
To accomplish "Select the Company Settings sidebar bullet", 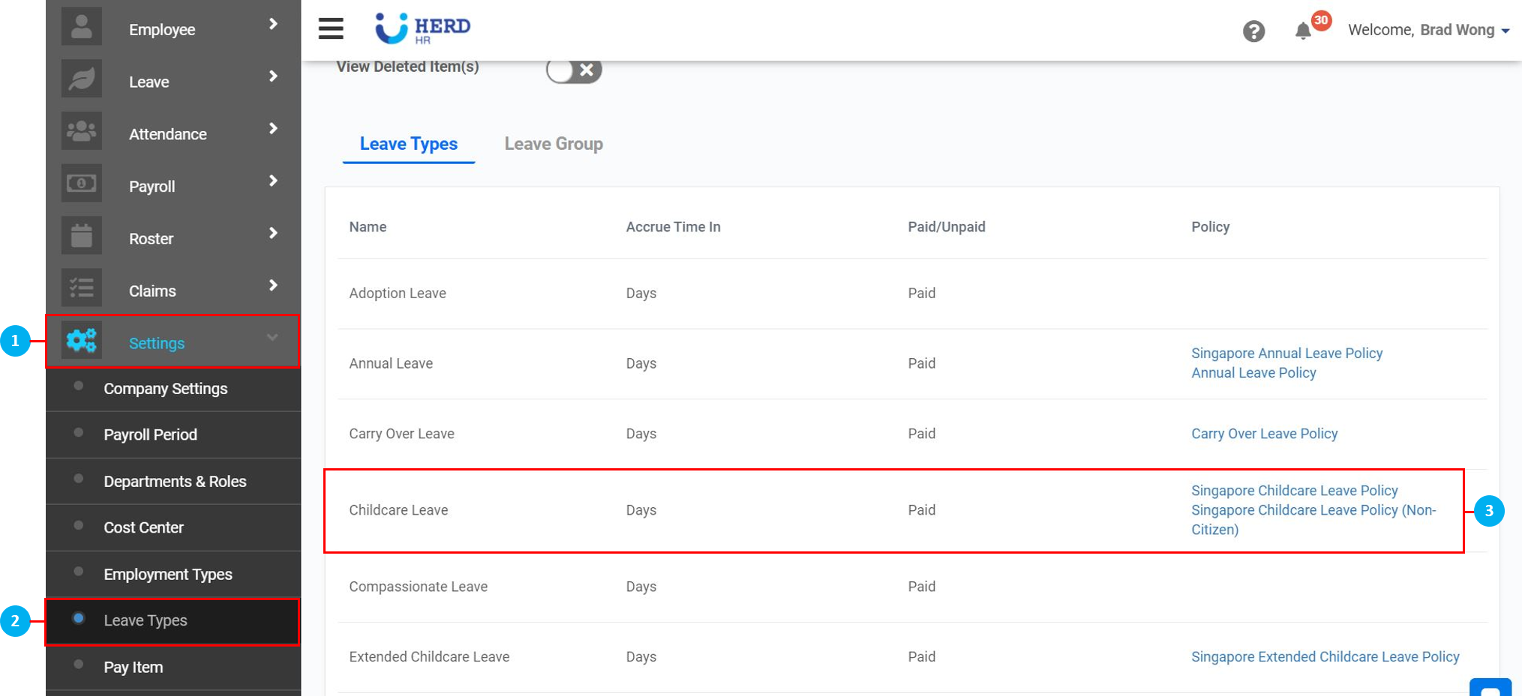I will point(78,387).
